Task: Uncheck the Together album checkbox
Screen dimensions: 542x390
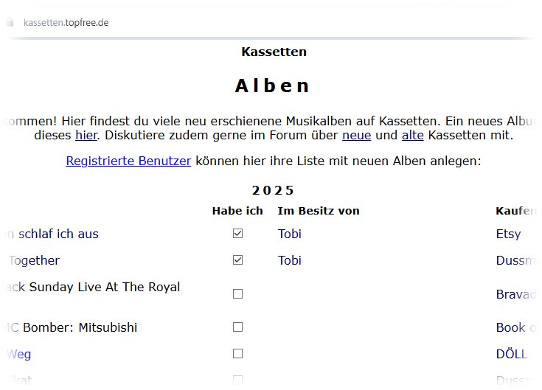Action: [x=237, y=260]
